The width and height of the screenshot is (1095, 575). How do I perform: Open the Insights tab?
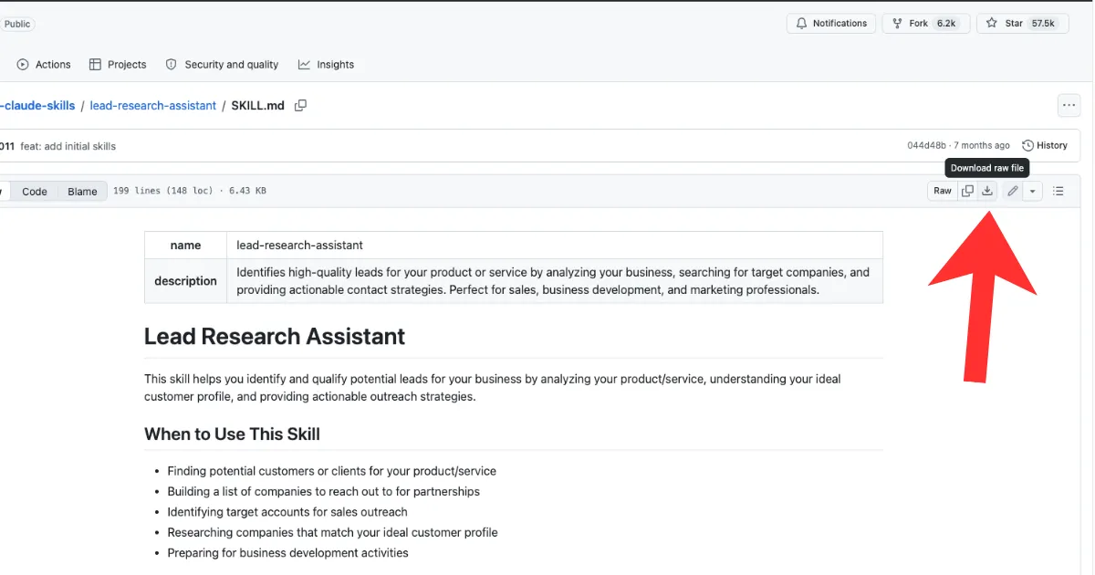326,65
